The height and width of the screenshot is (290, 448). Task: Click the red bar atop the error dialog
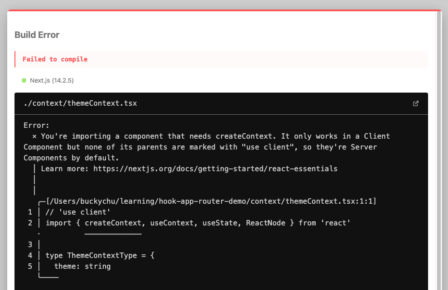pyautogui.click(x=224, y=10)
